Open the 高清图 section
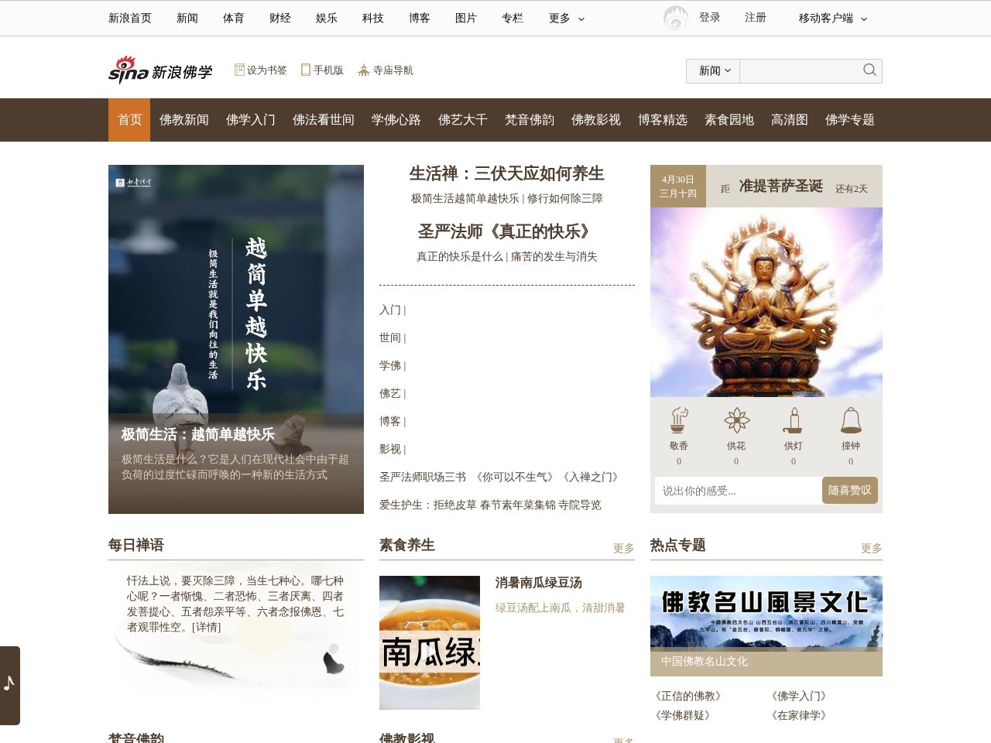991x743 pixels. coord(790,120)
